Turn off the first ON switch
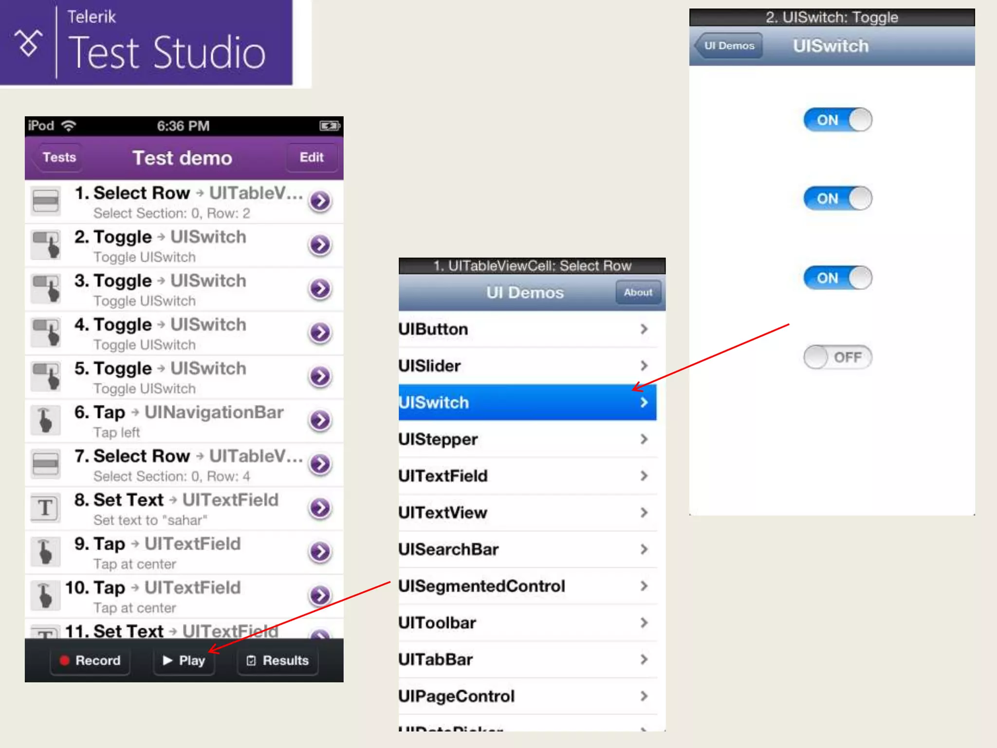The height and width of the screenshot is (748, 997). tap(837, 120)
